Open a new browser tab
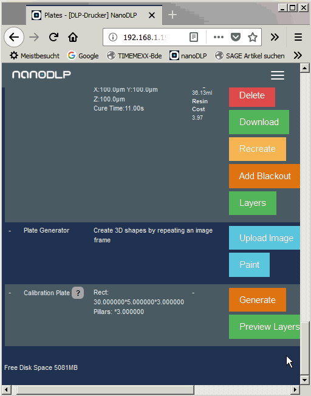Image resolution: width=311 pixels, height=396 pixels. pyautogui.click(x=173, y=15)
